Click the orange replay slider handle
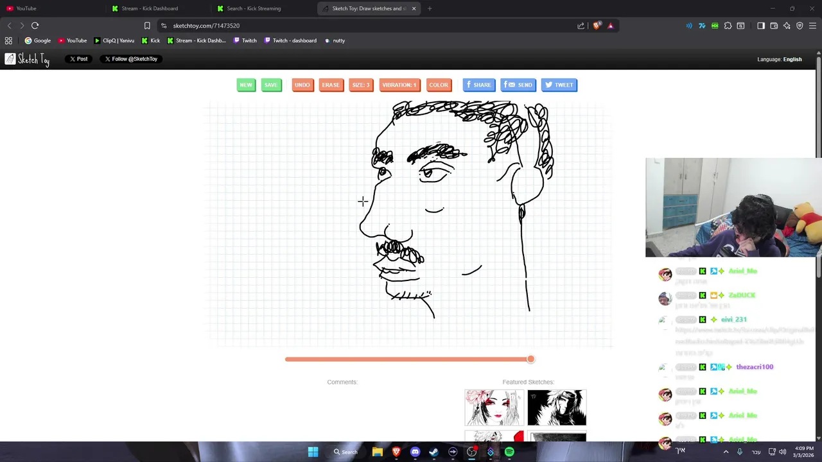 pos(530,359)
